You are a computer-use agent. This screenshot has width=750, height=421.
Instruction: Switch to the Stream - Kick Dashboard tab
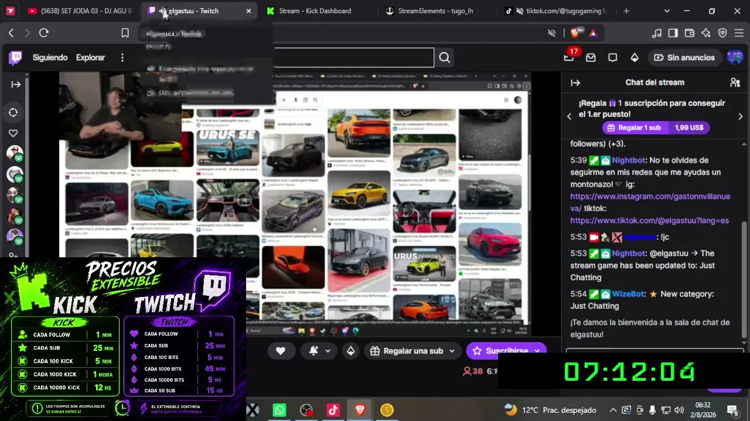[314, 11]
